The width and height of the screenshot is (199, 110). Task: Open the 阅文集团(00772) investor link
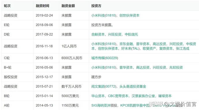(104, 87)
